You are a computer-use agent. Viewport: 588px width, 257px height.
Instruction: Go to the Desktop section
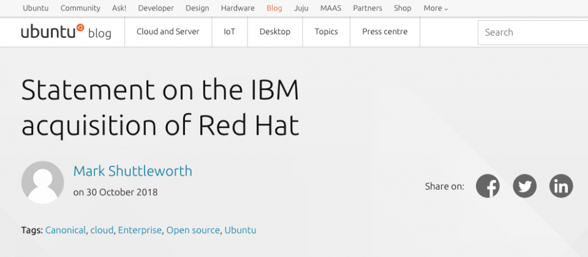pyautogui.click(x=275, y=32)
